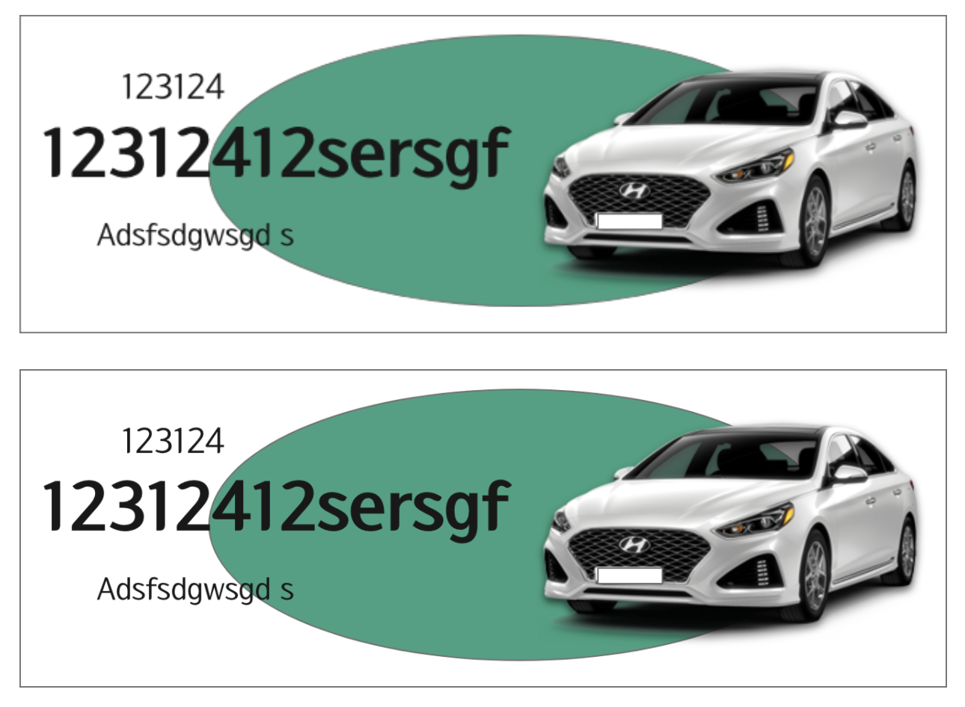Click the Hyundai logo on the bottom car

pos(634,545)
